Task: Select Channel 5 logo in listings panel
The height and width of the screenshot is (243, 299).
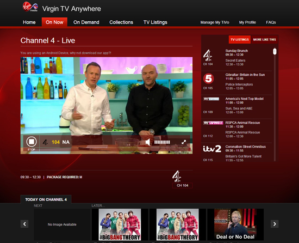Action: [x=208, y=78]
